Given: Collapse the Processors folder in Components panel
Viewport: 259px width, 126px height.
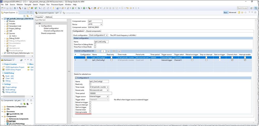Looking at the screenshot, I should (x=2, y=111).
